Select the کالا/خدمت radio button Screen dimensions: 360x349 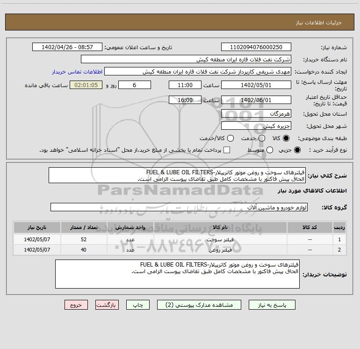[230, 138]
